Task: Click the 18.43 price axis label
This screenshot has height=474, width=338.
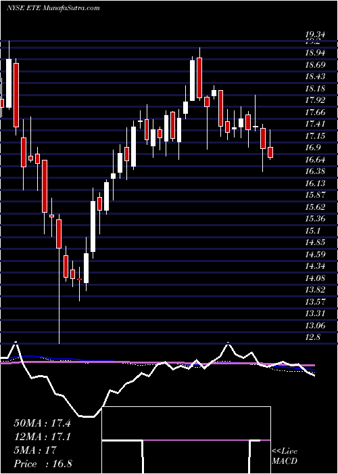Action: (315, 77)
